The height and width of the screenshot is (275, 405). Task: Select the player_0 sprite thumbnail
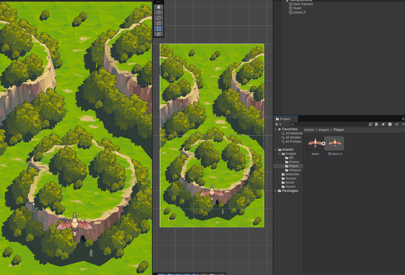click(x=335, y=143)
